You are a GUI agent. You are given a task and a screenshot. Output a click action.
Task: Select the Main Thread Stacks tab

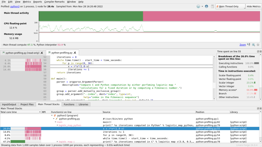pos(48,104)
